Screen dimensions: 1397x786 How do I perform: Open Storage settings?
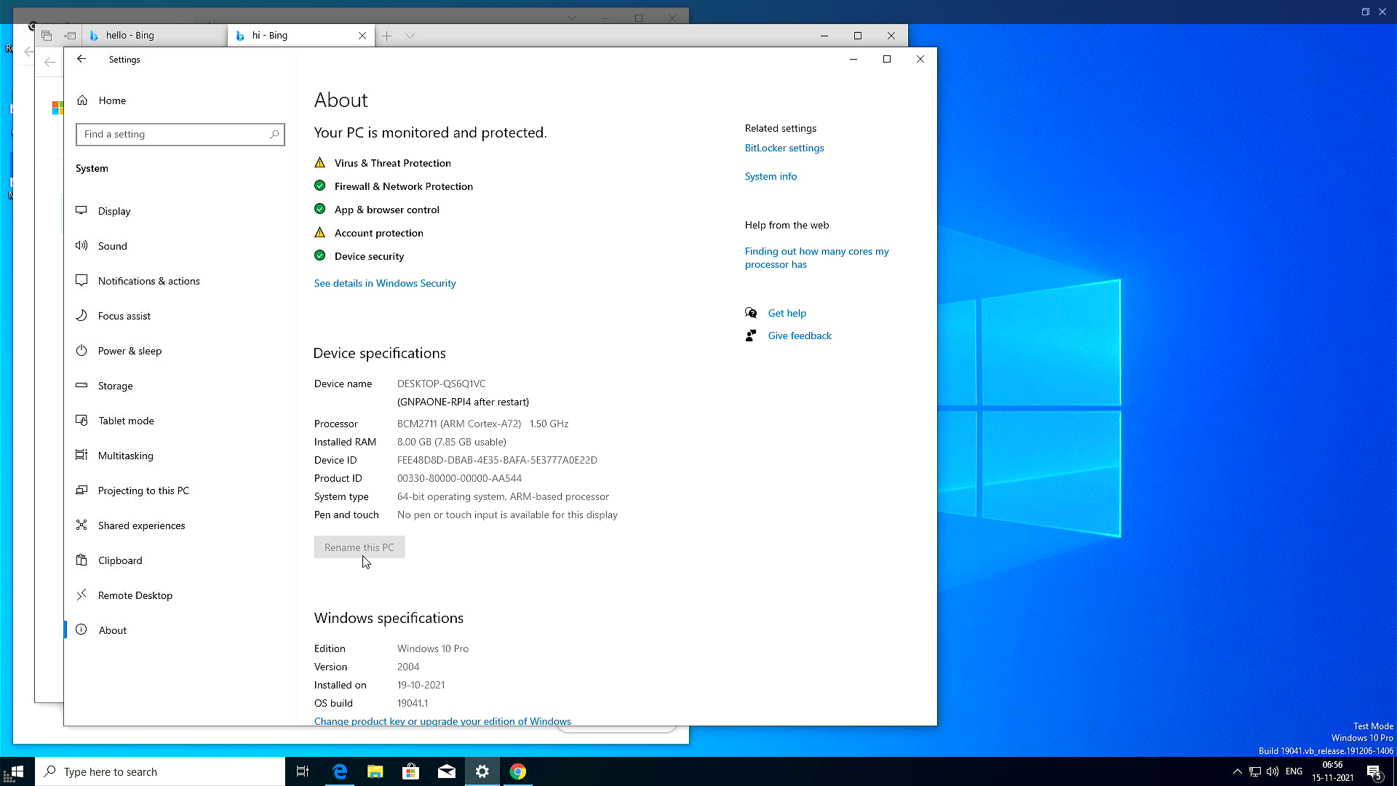coord(114,386)
